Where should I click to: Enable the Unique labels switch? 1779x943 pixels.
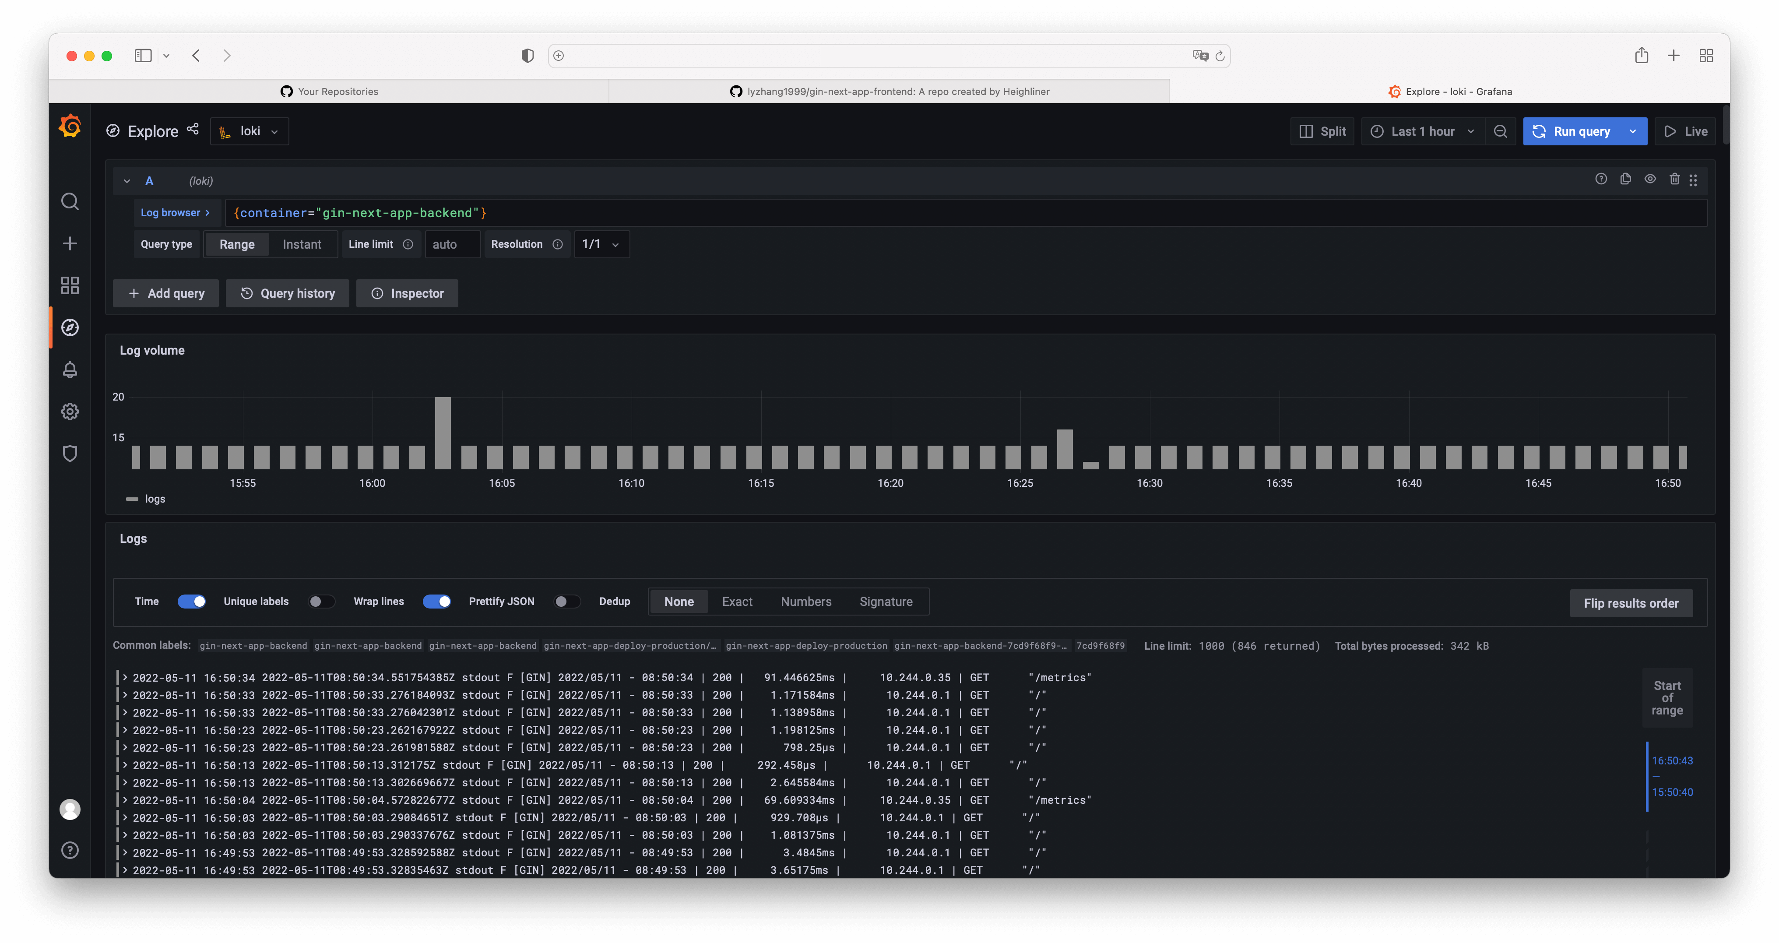321,601
